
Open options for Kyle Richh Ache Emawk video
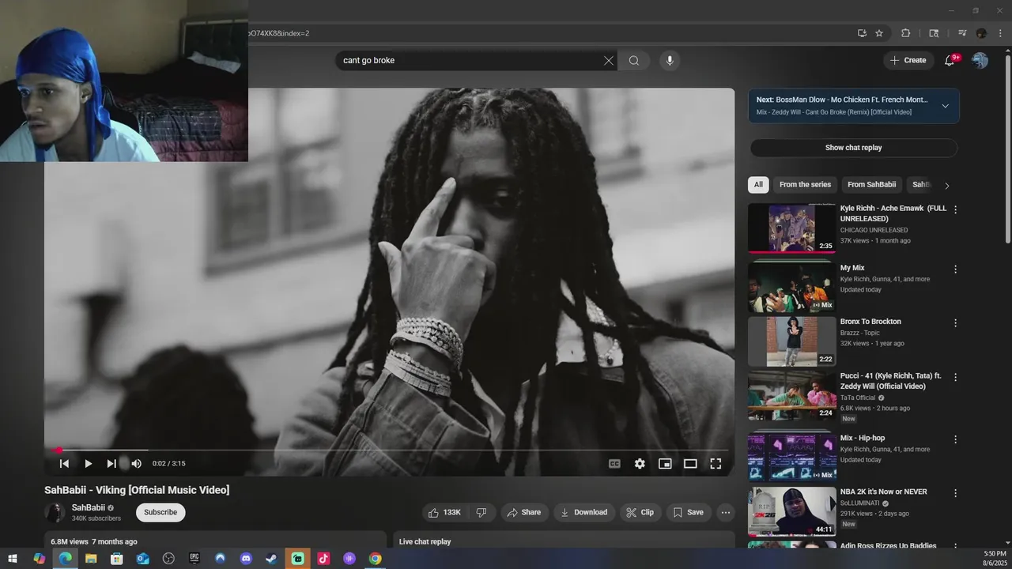[x=955, y=209]
